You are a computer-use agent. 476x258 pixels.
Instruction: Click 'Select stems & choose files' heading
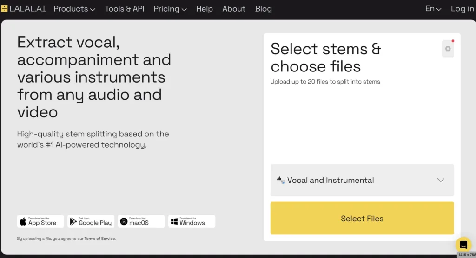pos(326,58)
